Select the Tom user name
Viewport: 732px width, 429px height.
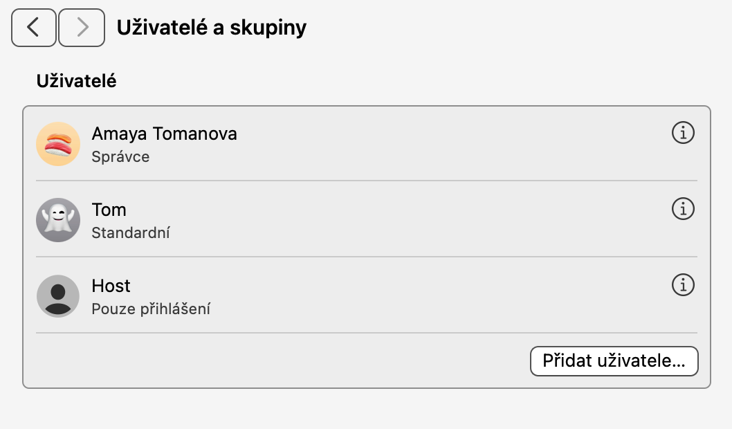pyautogui.click(x=109, y=210)
